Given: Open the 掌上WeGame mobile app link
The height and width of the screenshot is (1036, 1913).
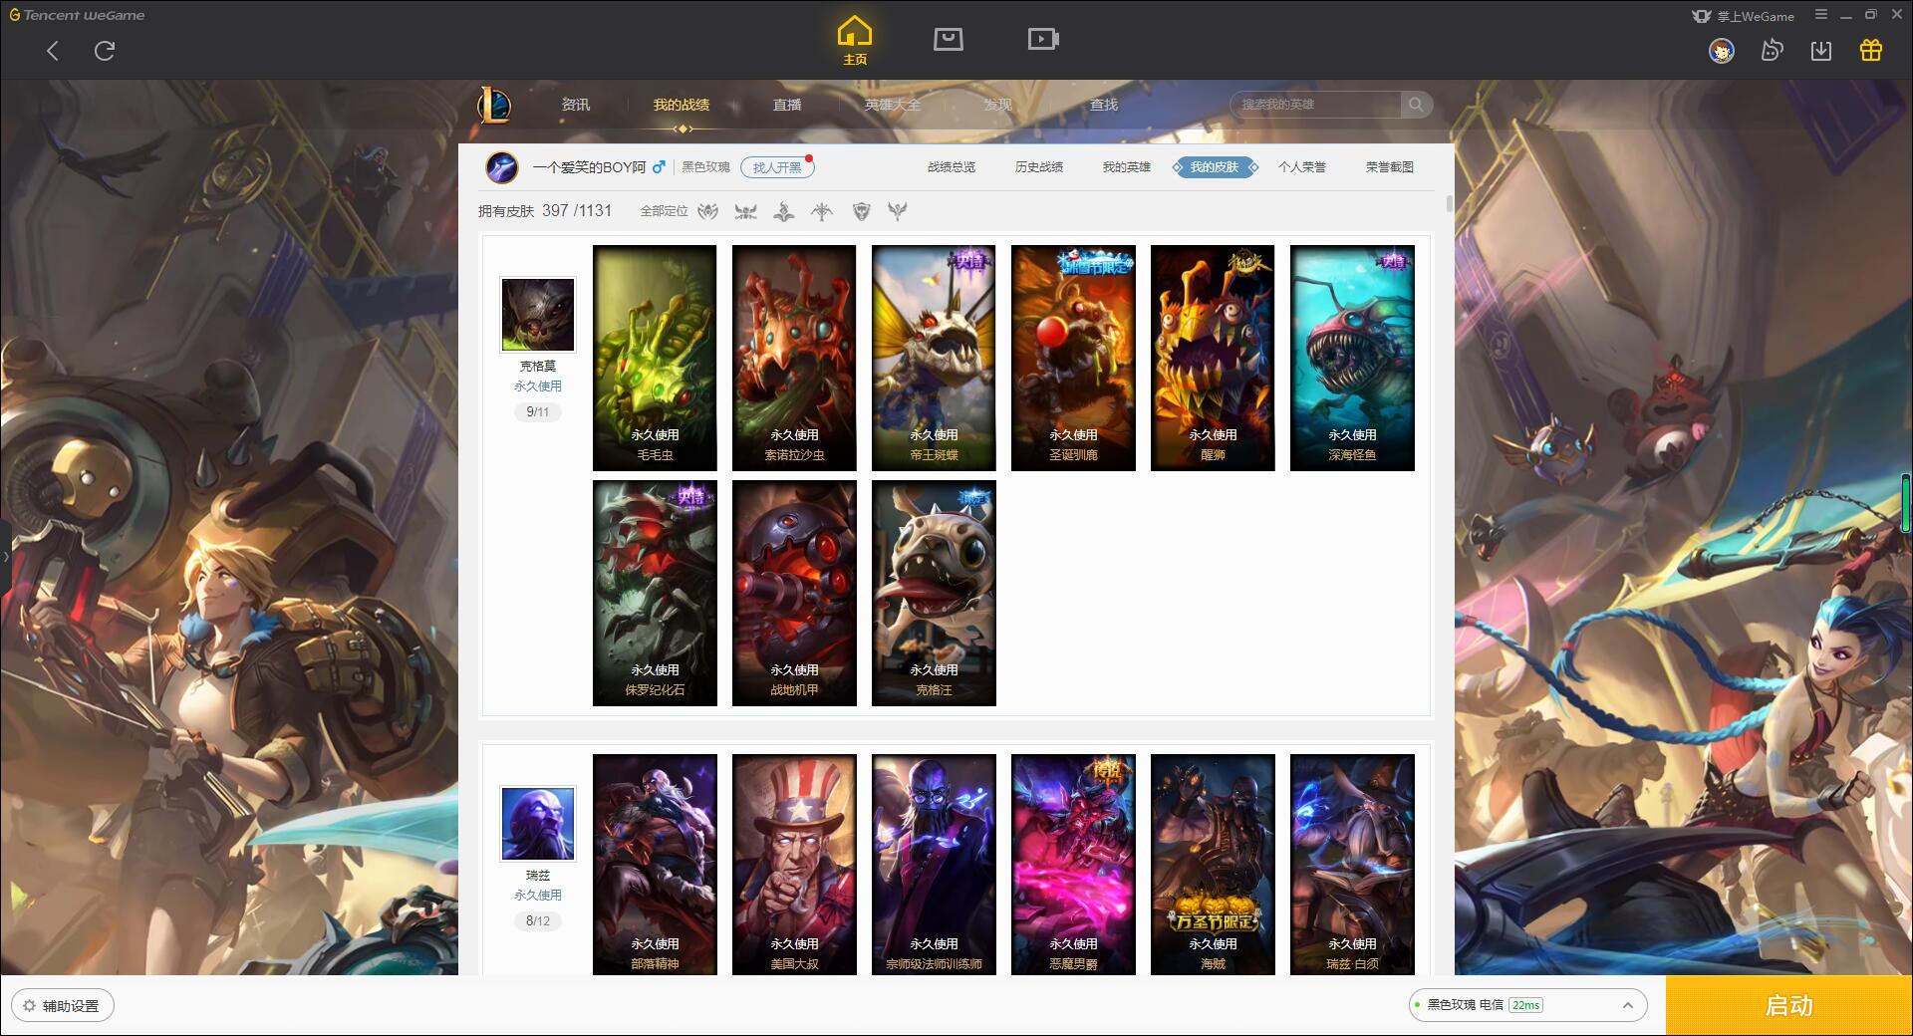Looking at the screenshot, I should [x=1743, y=16].
